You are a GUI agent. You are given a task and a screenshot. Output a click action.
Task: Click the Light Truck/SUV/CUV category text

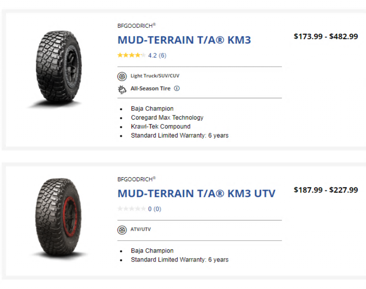(x=155, y=76)
